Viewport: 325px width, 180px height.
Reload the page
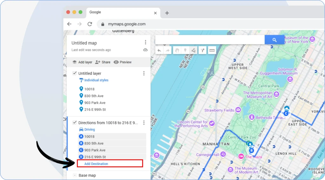90,24
